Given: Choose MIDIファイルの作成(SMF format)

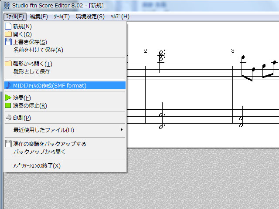Looking at the screenshot, I should tap(65, 85).
